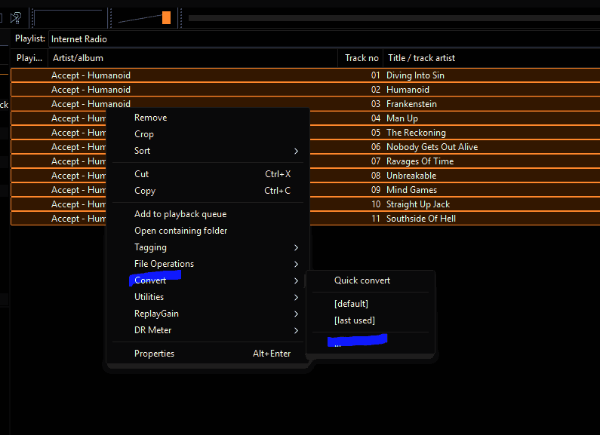Viewport: 600px width, 435px height.
Task: Expand the File Operations submenu arrow
Action: (296, 264)
